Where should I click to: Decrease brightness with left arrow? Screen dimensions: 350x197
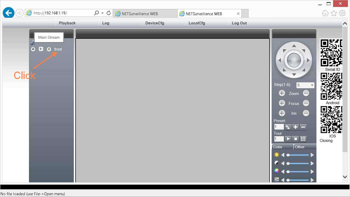coord(283,155)
